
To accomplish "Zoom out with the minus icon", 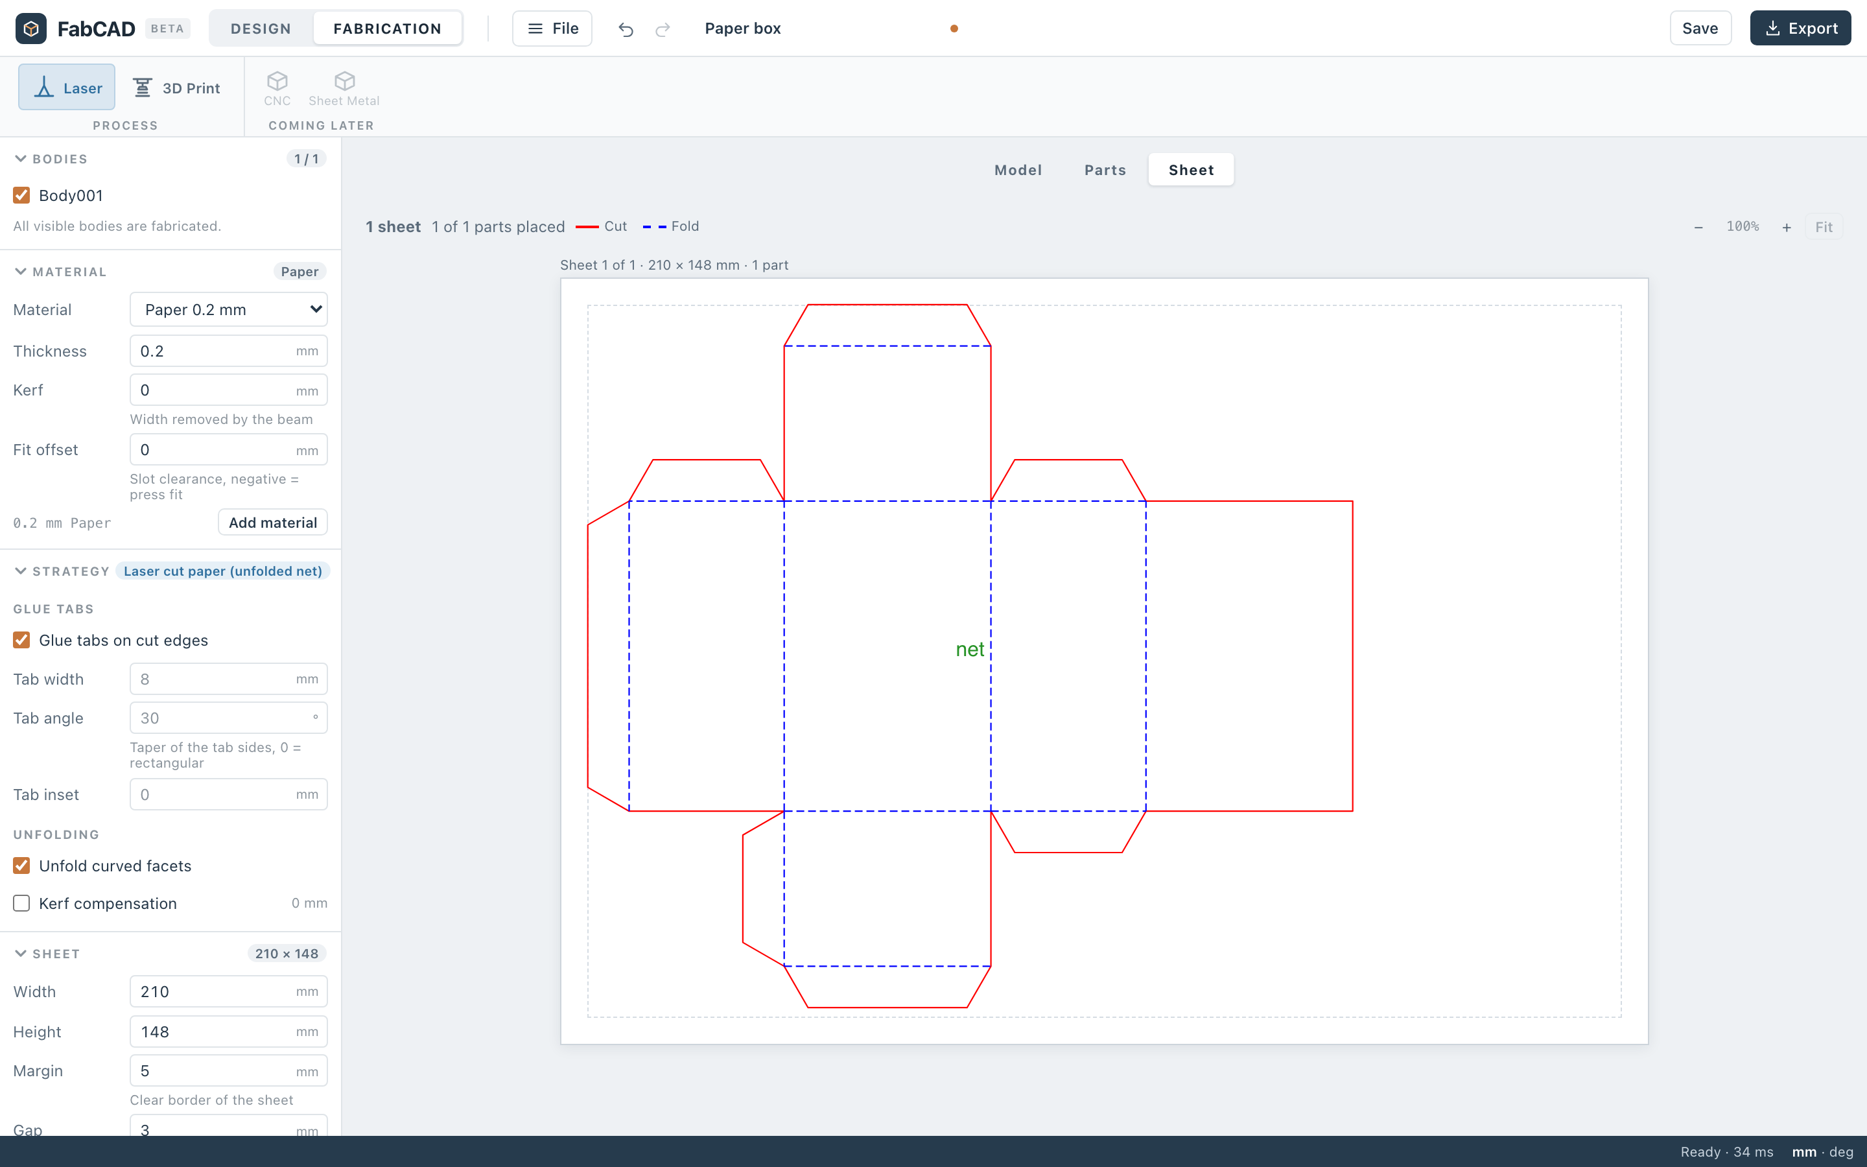I will tap(1698, 227).
